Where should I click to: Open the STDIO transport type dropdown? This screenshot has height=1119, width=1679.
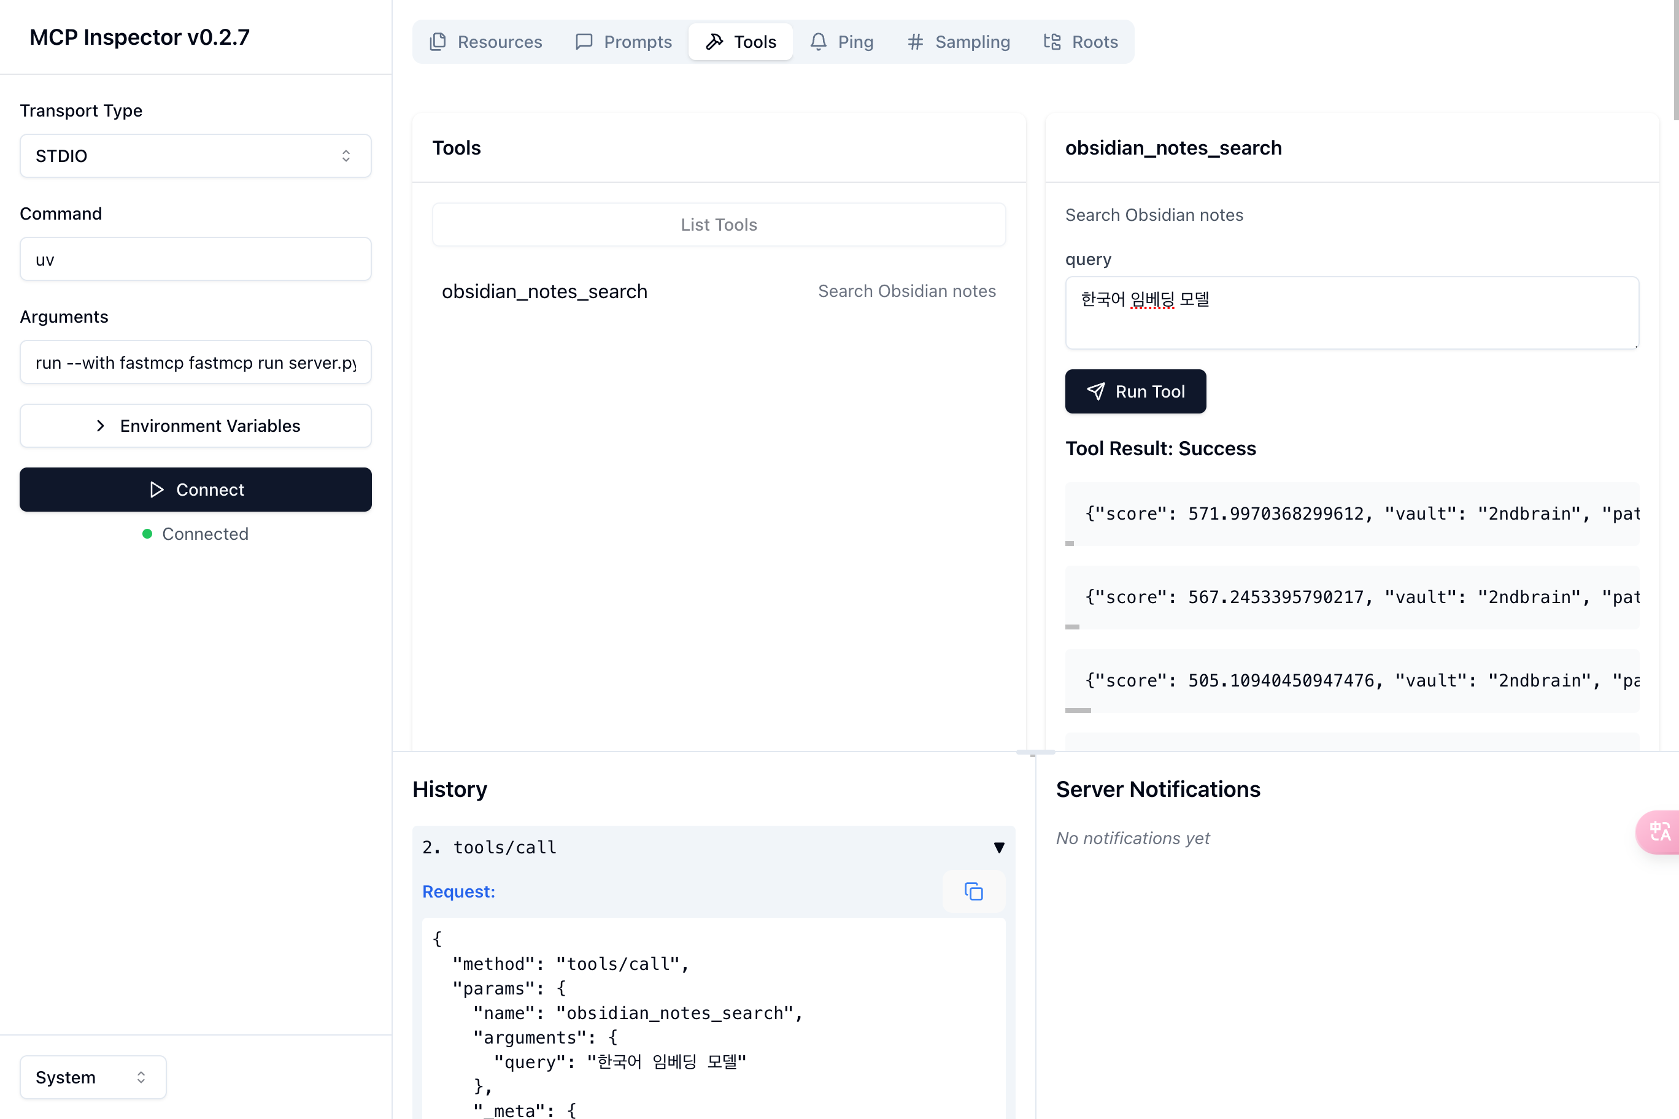click(x=195, y=156)
